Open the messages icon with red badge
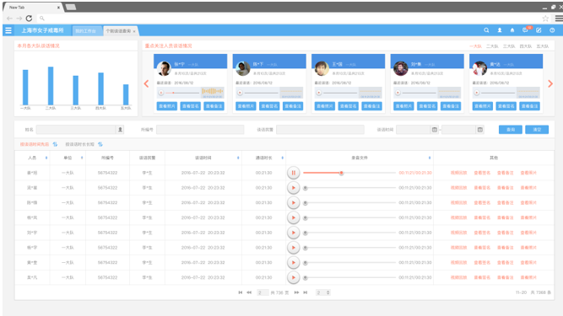This screenshot has width=563, height=316. pyautogui.click(x=526, y=30)
